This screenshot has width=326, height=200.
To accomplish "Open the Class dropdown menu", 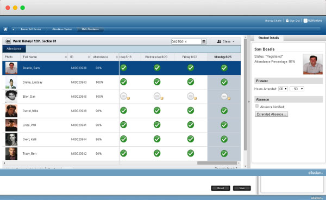I will click(x=225, y=41).
